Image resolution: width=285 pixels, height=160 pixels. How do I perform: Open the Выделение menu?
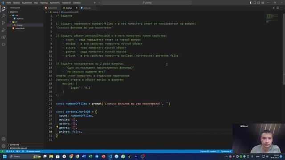click(27, 3)
